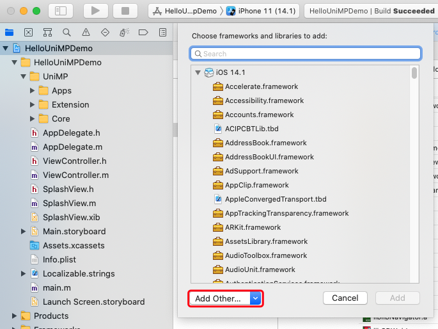Open the Issue navigator warning icon
This screenshot has height=329, width=438.
[86, 33]
